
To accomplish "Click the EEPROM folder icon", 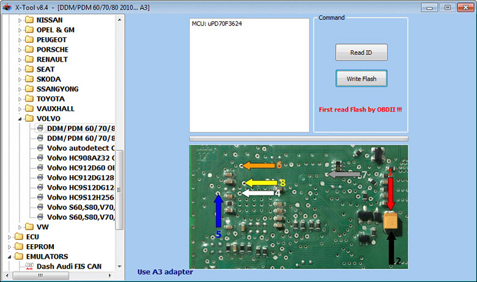I will [x=18, y=246].
